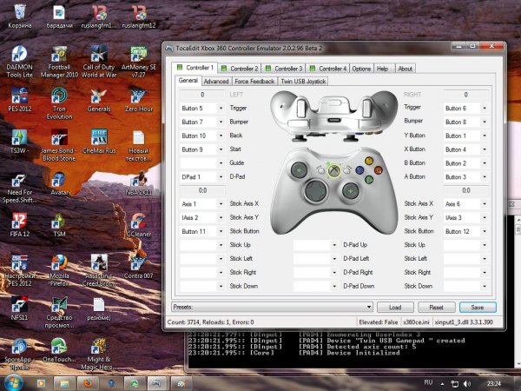Image resolution: width=521 pixels, height=391 pixels.
Task: Expand the empty Guide dropdown
Action: (x=221, y=163)
